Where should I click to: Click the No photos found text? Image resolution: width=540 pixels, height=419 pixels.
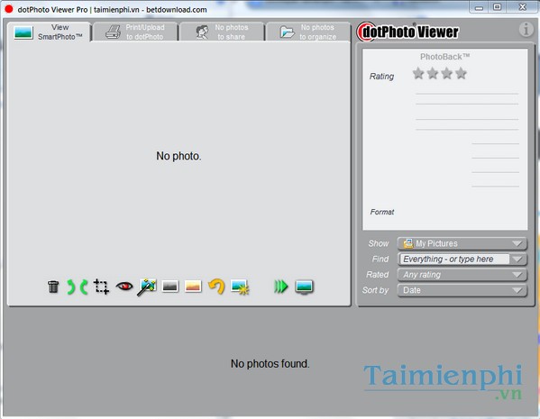click(x=270, y=363)
